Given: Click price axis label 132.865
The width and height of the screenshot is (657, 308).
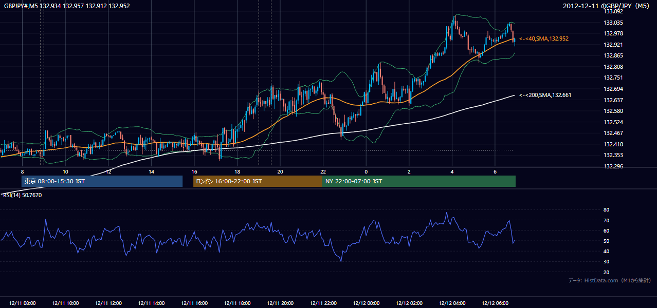Looking at the screenshot, I should tap(613, 55).
